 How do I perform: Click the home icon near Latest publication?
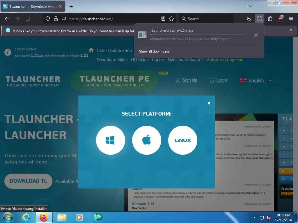pos(91,50)
